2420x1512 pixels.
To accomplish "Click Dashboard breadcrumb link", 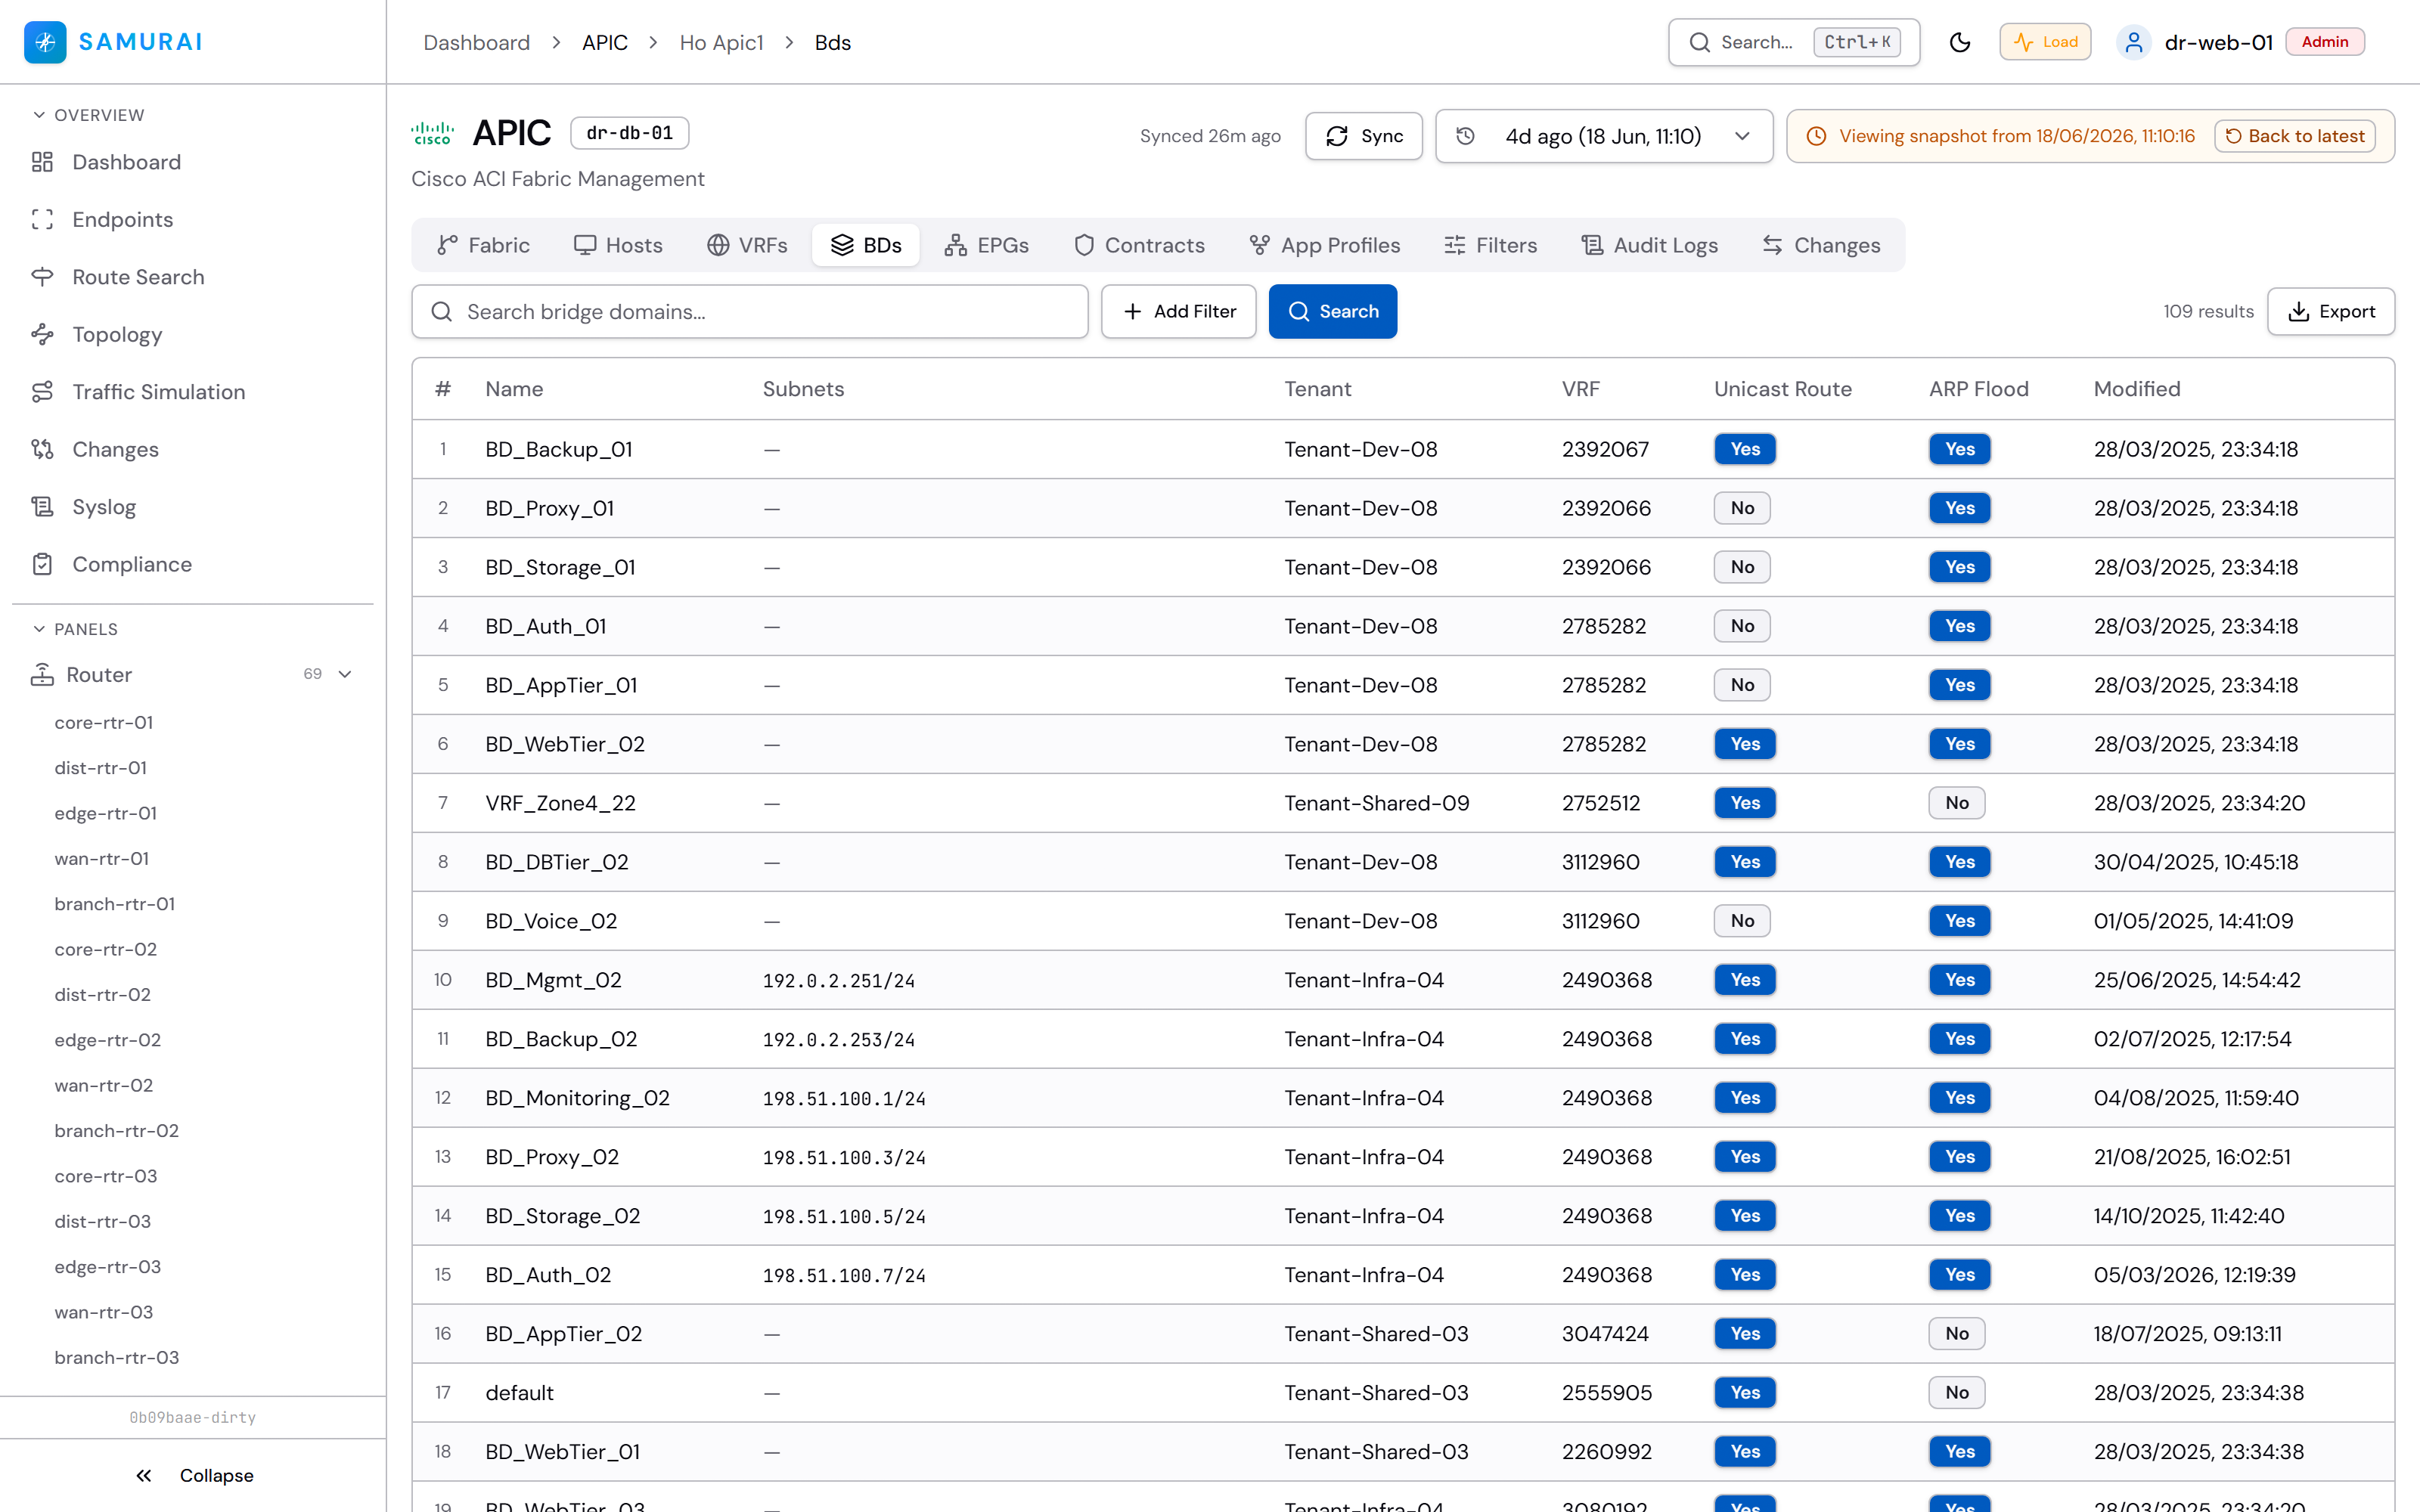I will tap(476, 42).
